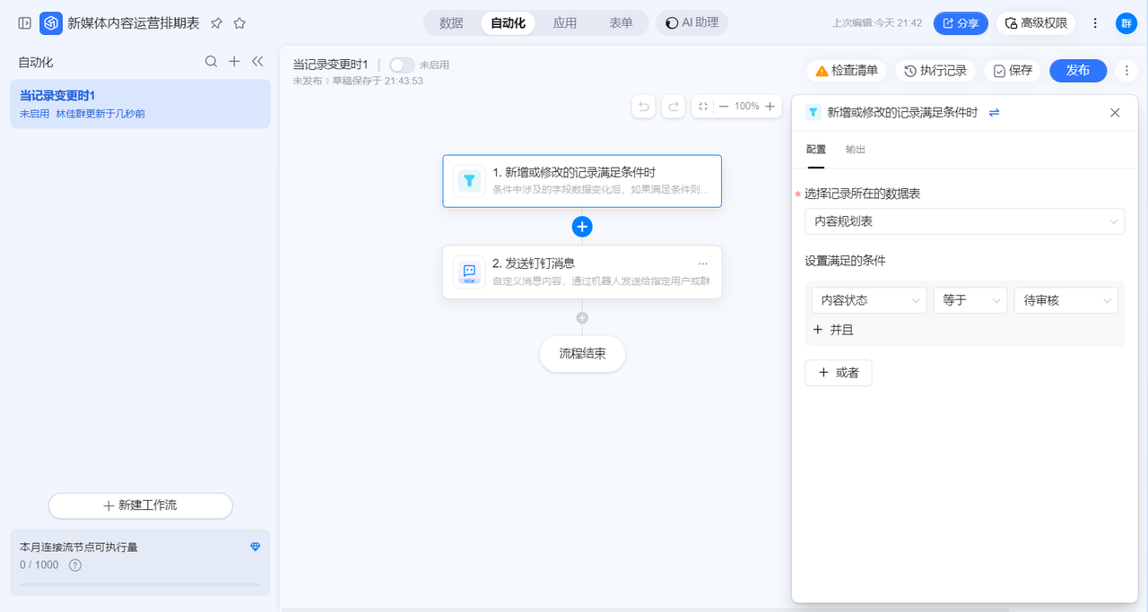Click the blue 发布 button

click(1077, 71)
